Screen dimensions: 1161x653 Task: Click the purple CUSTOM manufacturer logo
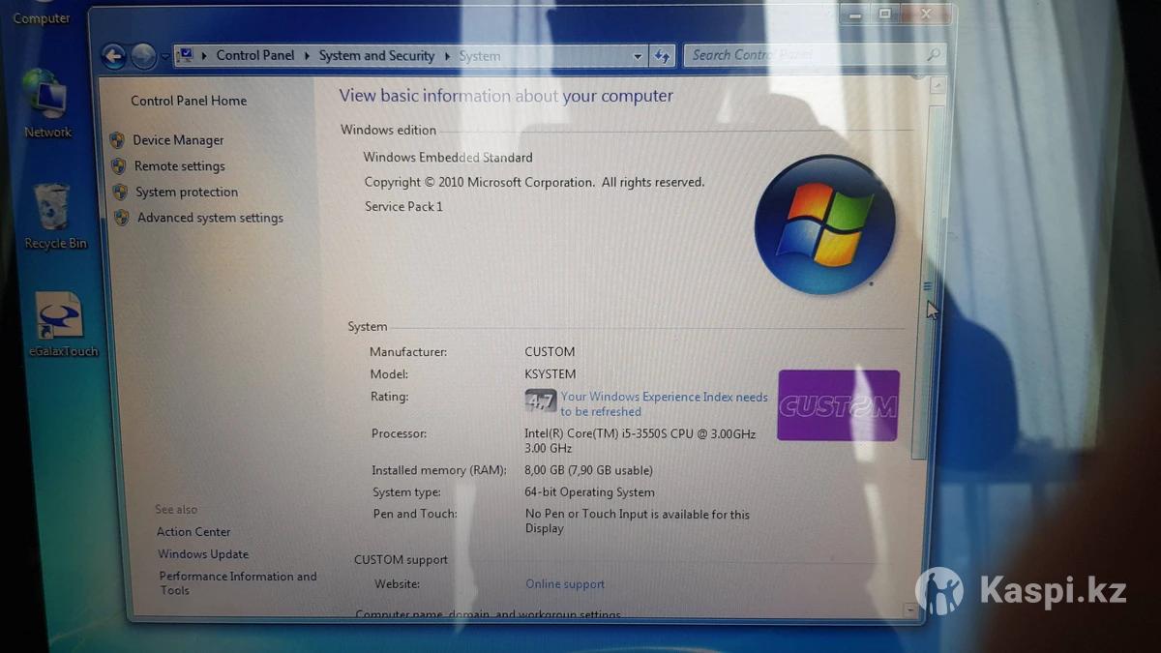(839, 405)
